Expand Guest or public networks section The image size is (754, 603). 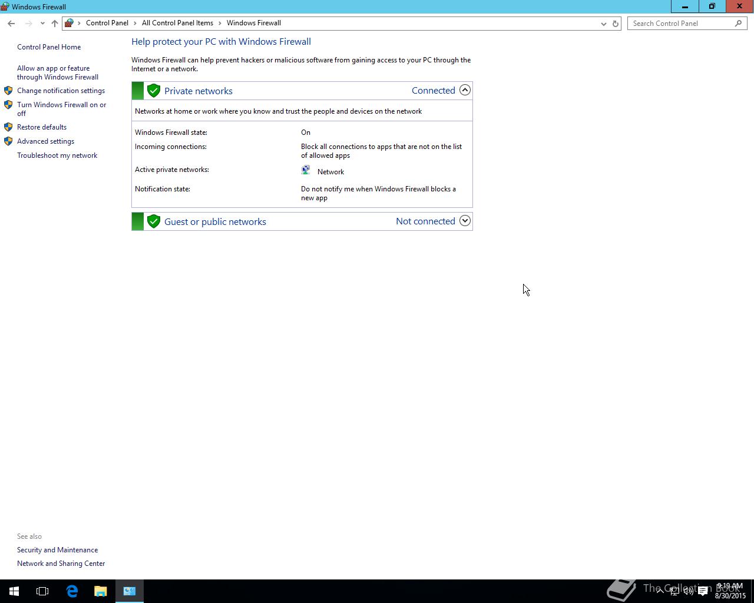pos(465,221)
